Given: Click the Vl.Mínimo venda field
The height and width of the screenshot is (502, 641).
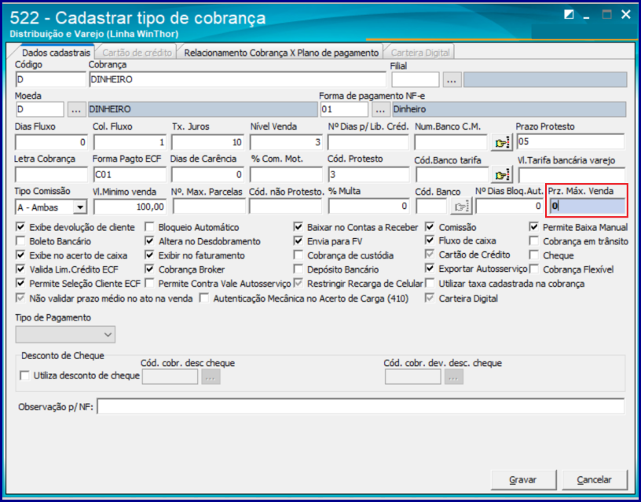Looking at the screenshot, I should tap(129, 207).
